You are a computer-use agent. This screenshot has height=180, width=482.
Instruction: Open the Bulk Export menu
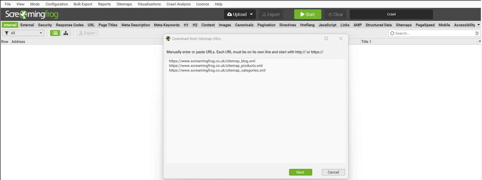tap(83, 4)
